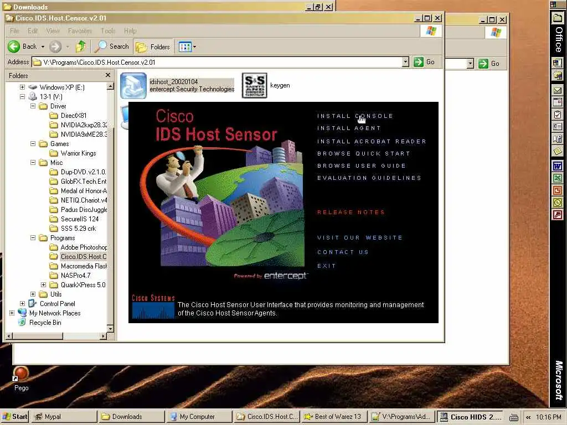Select the Warrior Kings folder in tree

pyautogui.click(x=78, y=153)
